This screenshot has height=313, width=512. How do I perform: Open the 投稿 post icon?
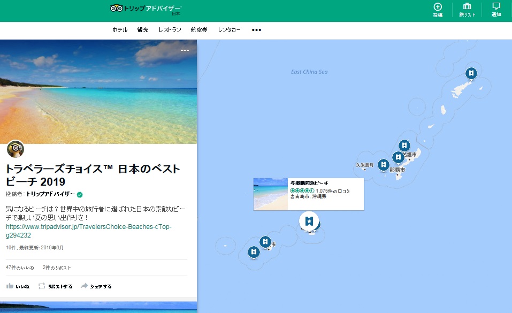(438, 10)
